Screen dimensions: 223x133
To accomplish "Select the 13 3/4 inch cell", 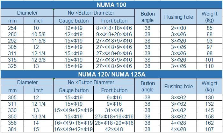I will 39,116.
